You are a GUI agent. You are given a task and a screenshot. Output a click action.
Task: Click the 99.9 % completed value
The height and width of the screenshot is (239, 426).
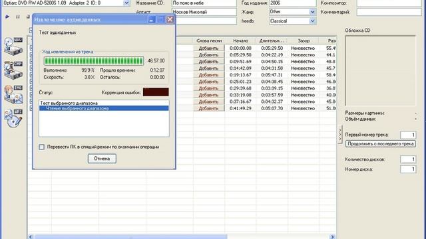click(88, 70)
